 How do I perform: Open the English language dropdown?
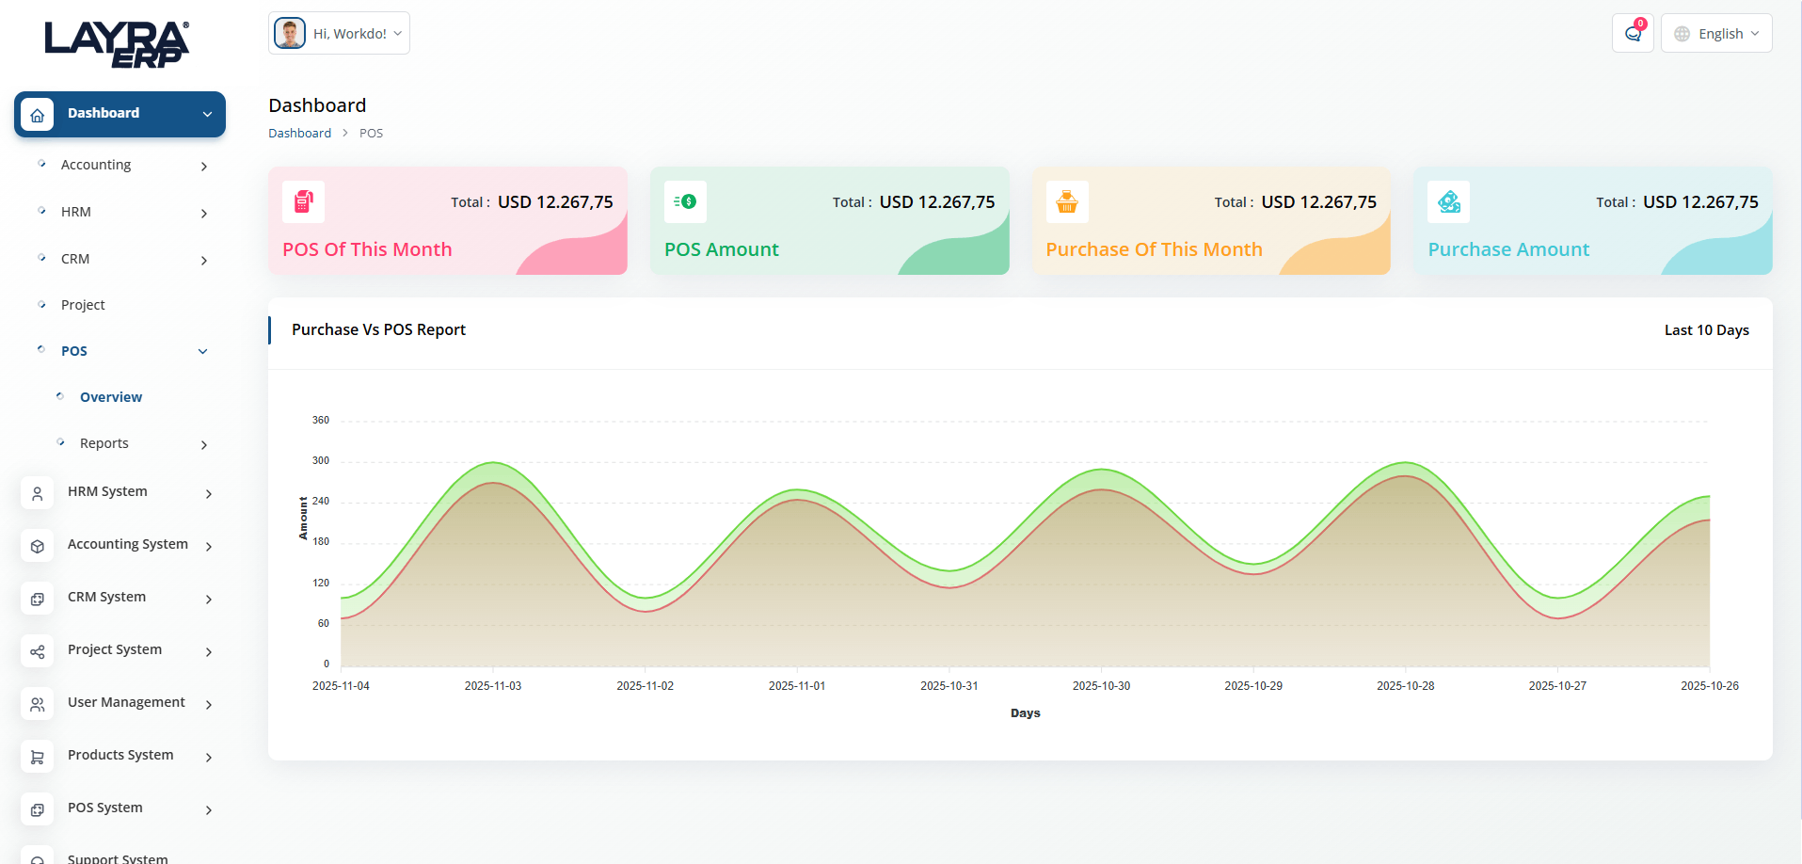pyautogui.click(x=1716, y=34)
